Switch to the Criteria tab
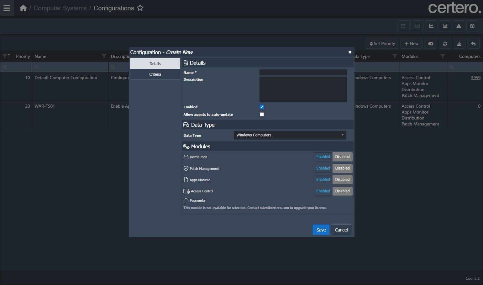 [x=155, y=74]
